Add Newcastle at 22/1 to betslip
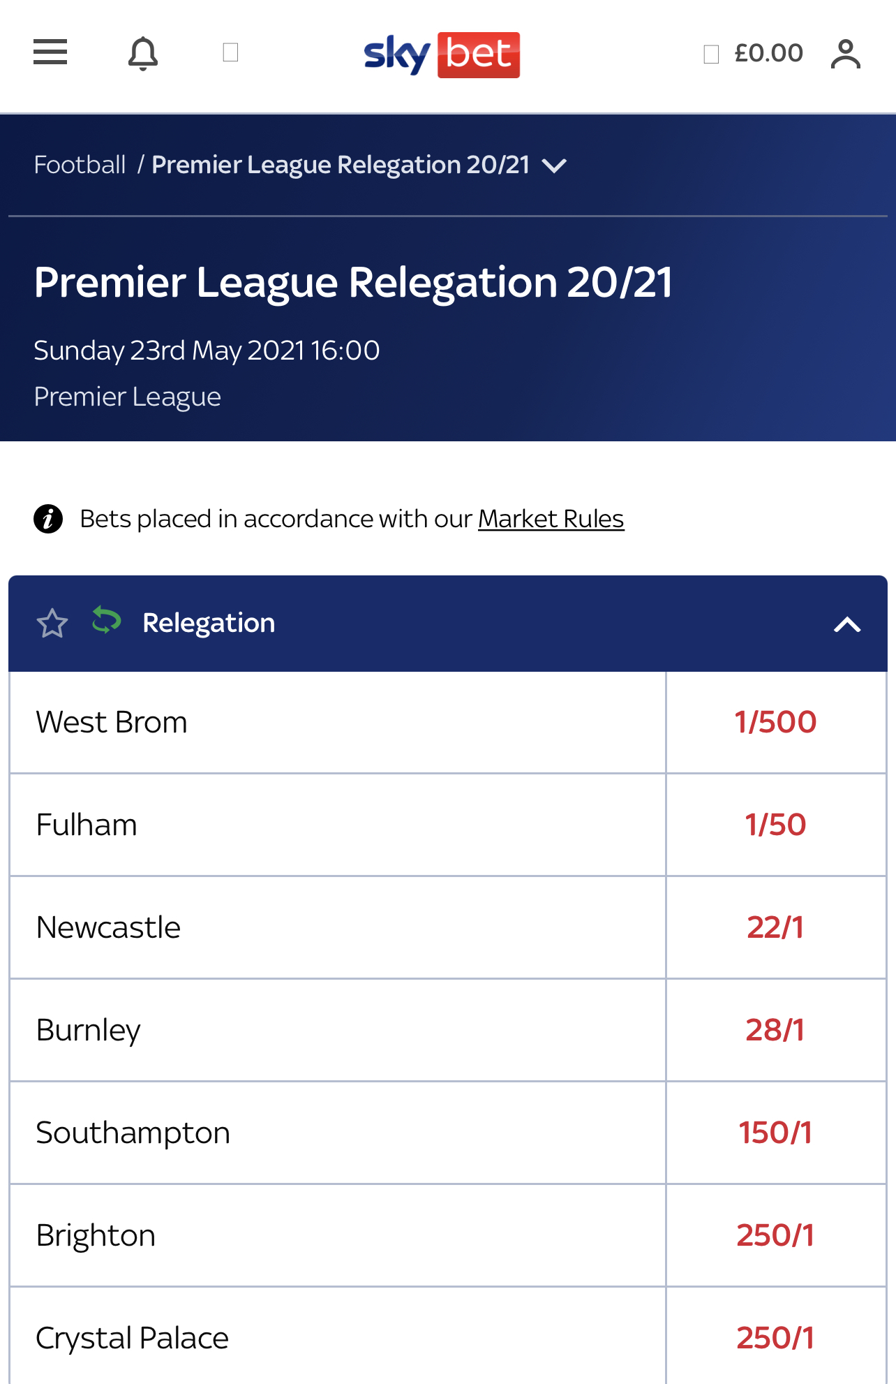Screen dimensions: 896x1384 click(x=776, y=927)
